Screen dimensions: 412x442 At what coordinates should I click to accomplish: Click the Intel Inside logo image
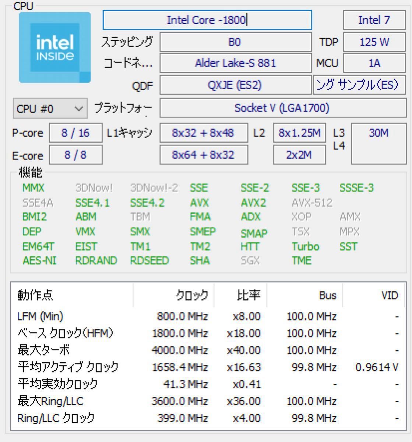coord(55,47)
